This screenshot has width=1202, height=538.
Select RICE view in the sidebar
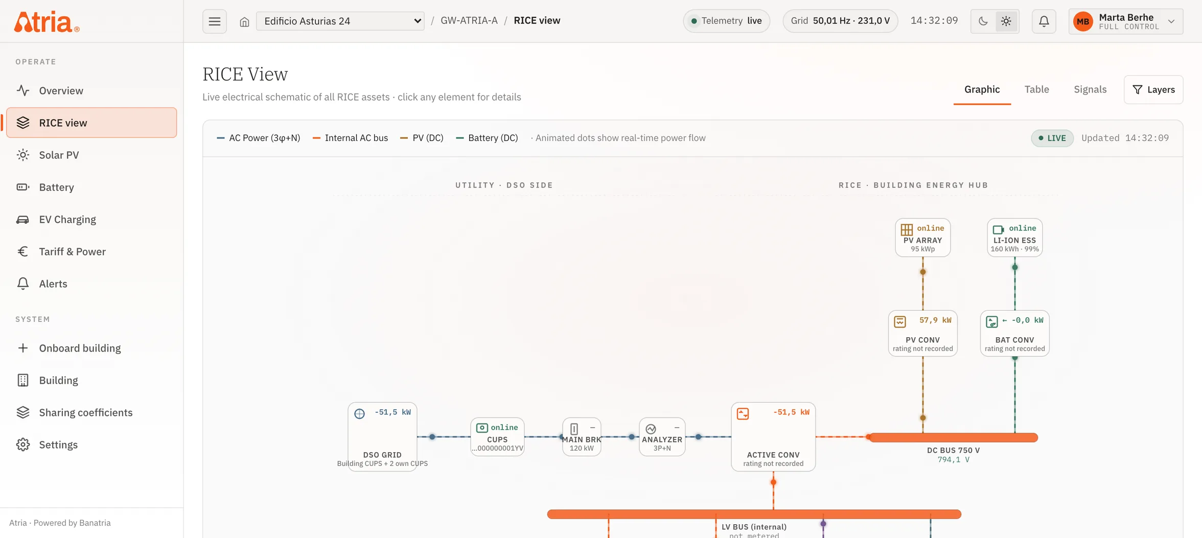(x=92, y=123)
